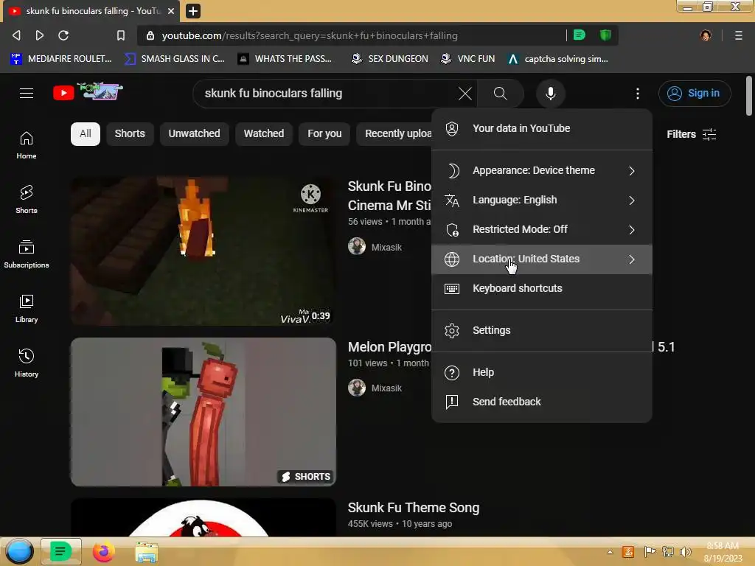Open the browser main menu icon
755x566 pixels.
coord(738,35)
